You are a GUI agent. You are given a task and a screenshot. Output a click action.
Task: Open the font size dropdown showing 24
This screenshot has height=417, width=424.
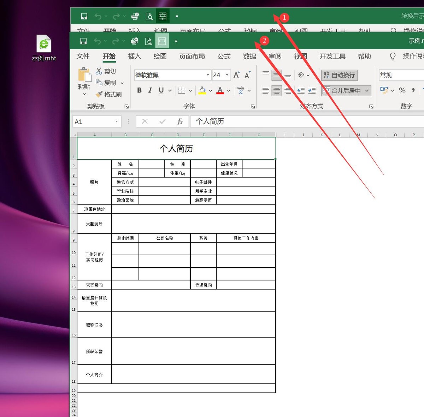226,75
